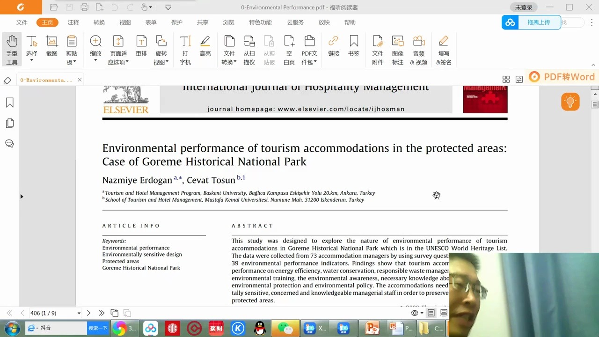Click the thumbnail grid view icon

506,80
